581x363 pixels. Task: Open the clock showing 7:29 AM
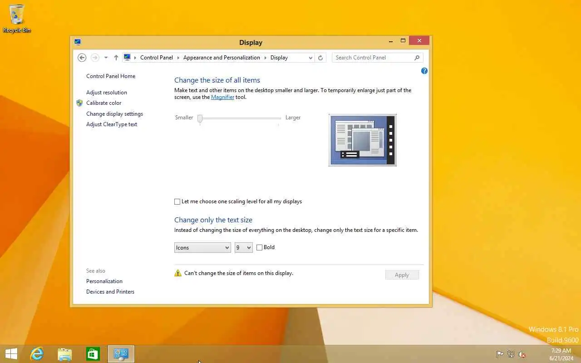point(561,354)
